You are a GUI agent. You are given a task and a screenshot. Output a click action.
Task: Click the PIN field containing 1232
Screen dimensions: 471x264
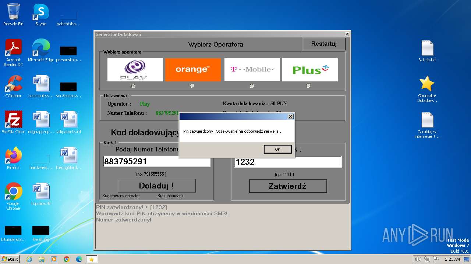(x=288, y=162)
